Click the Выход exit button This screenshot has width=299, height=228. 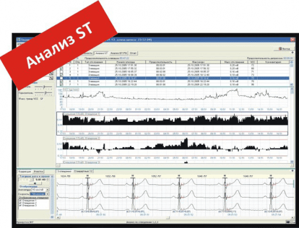tap(285, 49)
